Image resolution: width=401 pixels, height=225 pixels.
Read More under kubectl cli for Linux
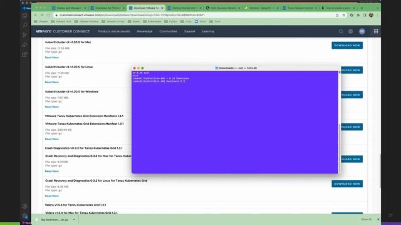[x=52, y=82]
